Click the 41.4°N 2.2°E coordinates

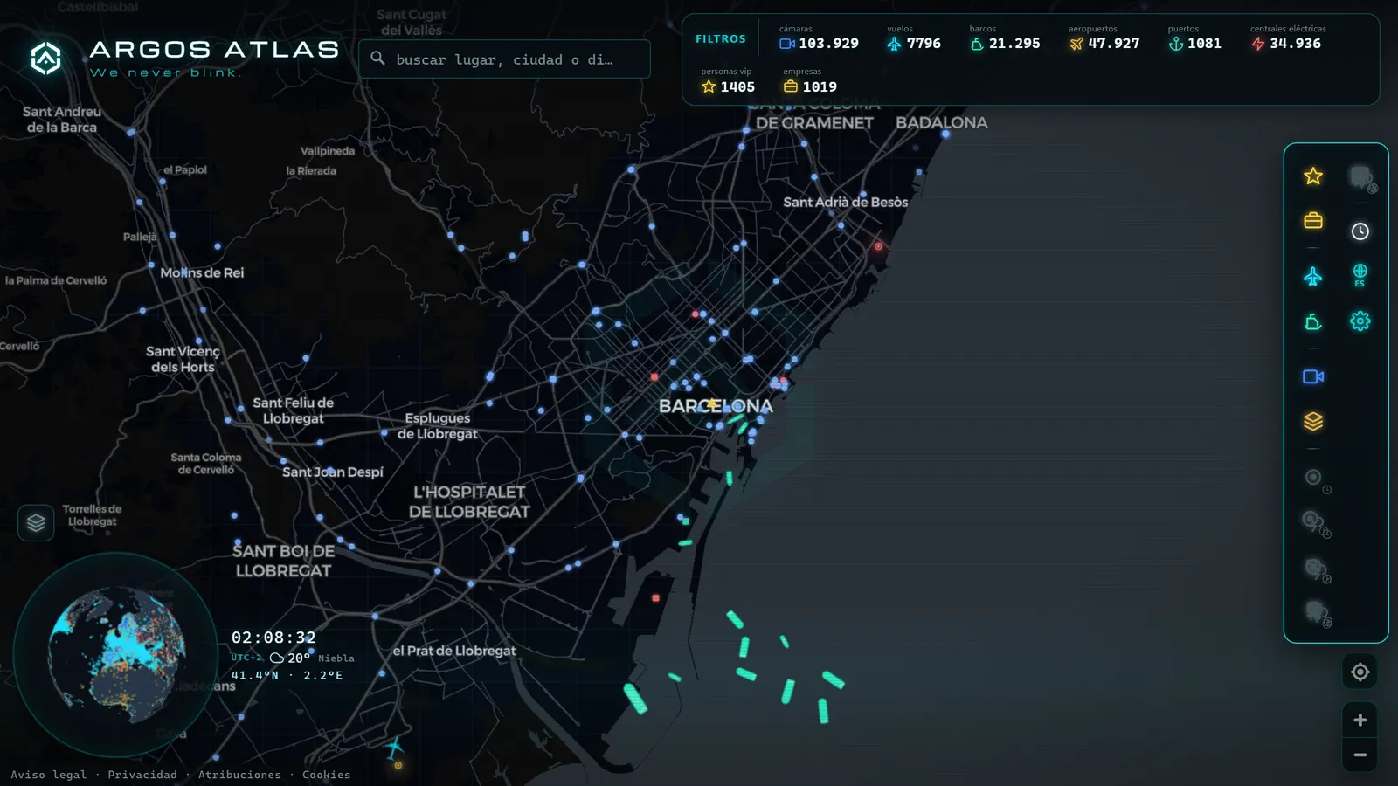tap(287, 675)
